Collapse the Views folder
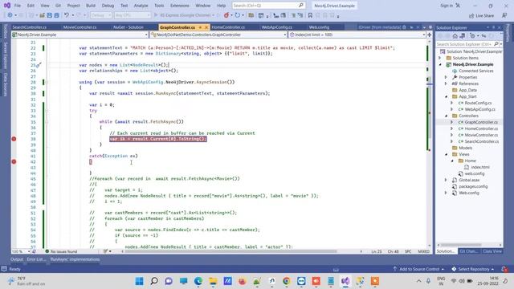Viewport: 514px width, 289px height. click(447, 154)
